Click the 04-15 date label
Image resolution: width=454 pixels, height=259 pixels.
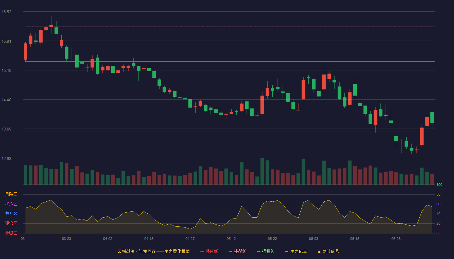coord(149,239)
